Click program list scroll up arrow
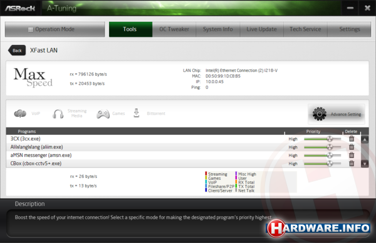Viewport: 376px width, 243px height. click(365, 139)
